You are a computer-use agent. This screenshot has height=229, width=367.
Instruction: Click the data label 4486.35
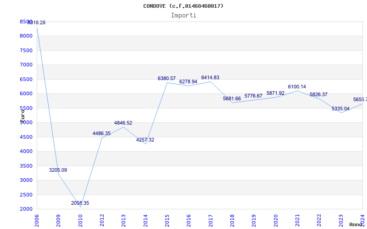pyautogui.click(x=101, y=133)
